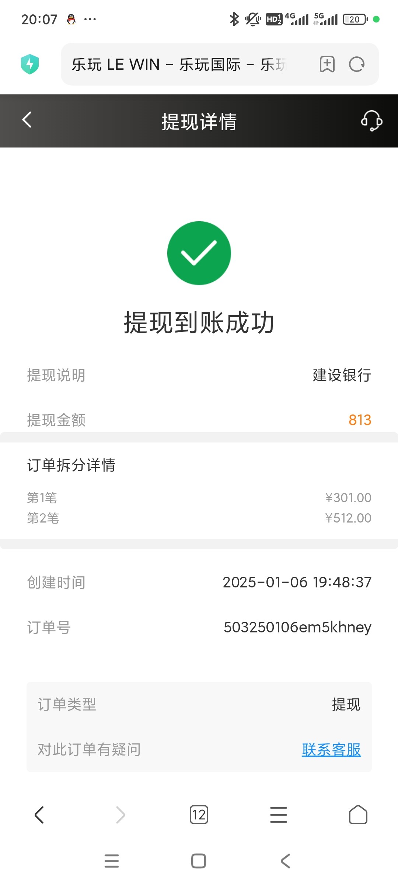Tap the green success checkmark icon

pos(199,253)
